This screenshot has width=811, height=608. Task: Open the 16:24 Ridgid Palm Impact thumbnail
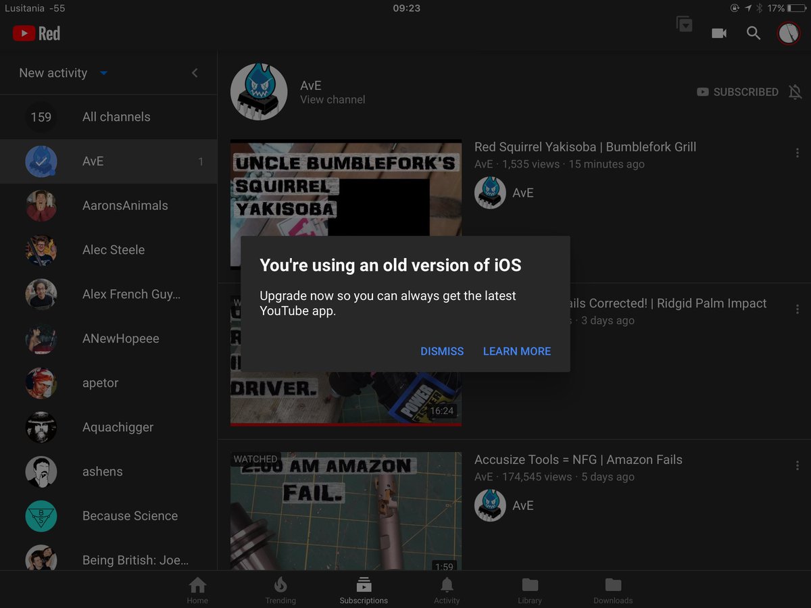(x=346, y=399)
